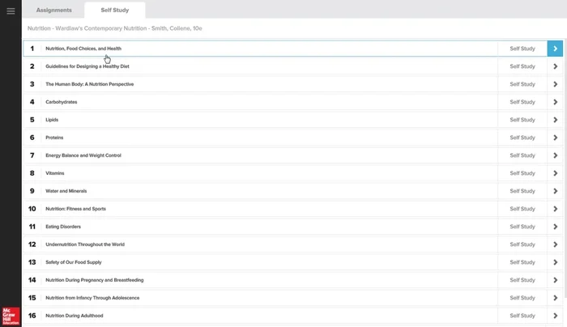Open The Human Body: A Nutrition Perspective
567x327 pixels.
89,84
